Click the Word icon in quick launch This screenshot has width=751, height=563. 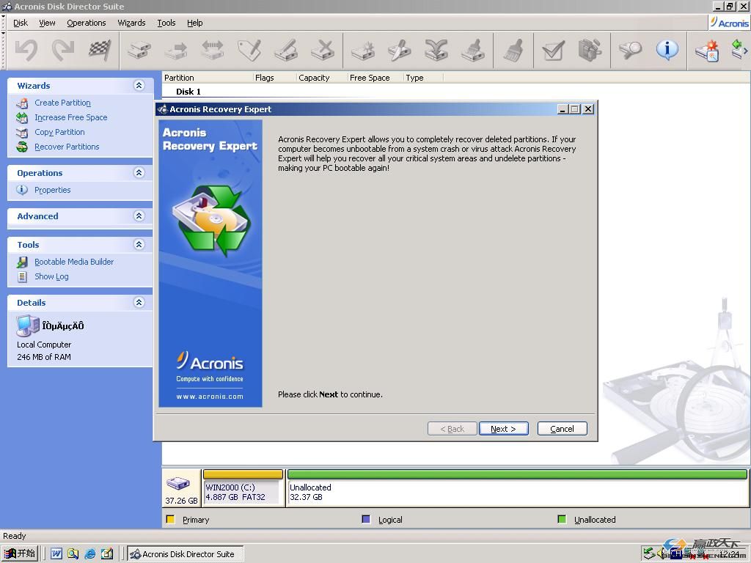(x=56, y=554)
